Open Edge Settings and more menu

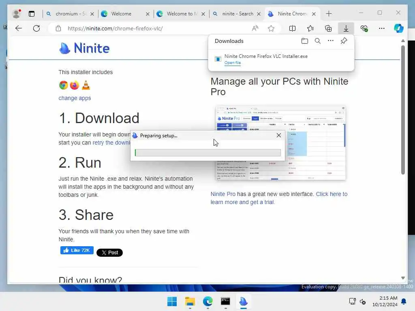point(382,28)
